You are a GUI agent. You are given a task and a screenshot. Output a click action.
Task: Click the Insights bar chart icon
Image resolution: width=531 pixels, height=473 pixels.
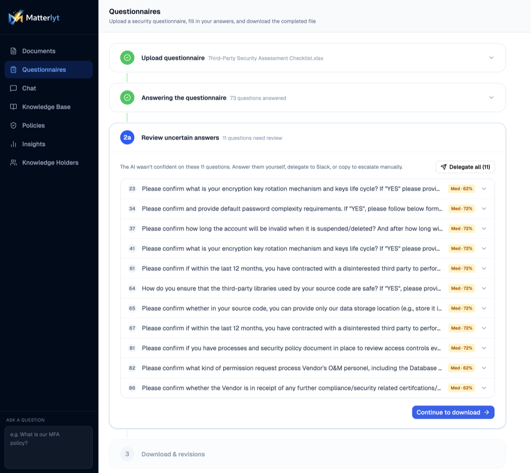(x=13, y=144)
